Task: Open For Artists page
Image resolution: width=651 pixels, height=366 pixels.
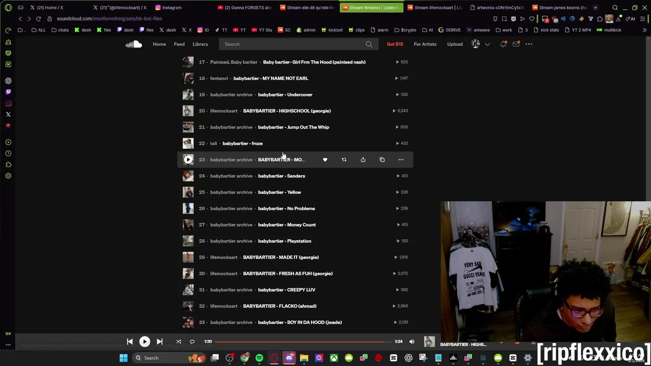Action: point(425,44)
